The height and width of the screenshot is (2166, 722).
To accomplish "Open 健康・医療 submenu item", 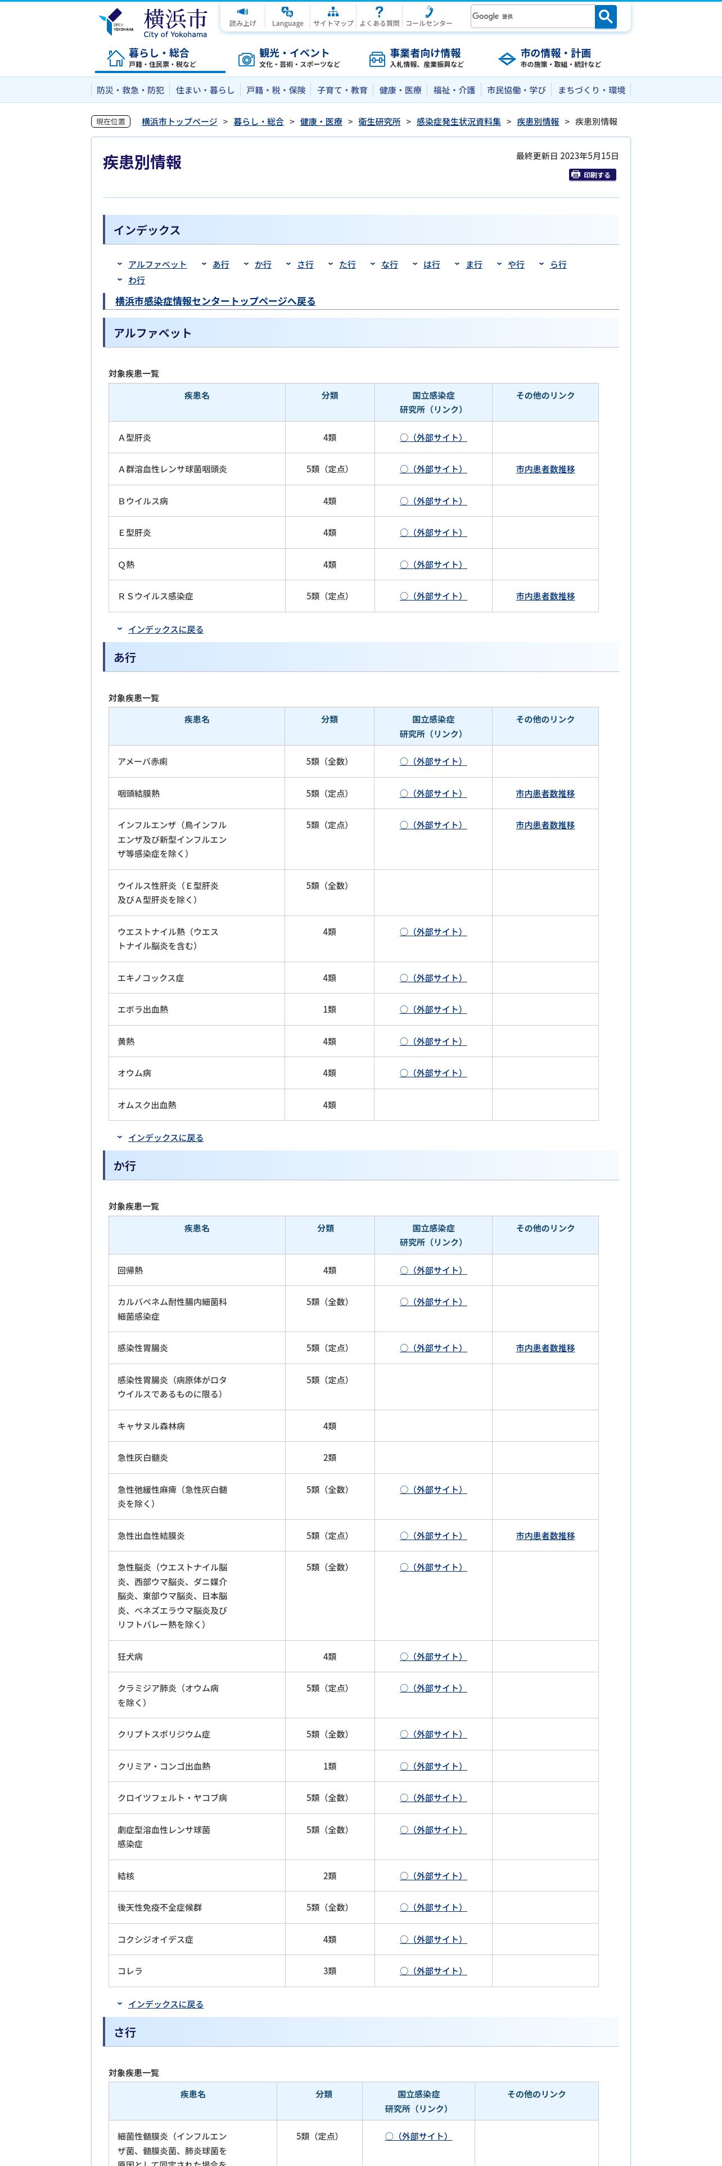I will 400,90.
